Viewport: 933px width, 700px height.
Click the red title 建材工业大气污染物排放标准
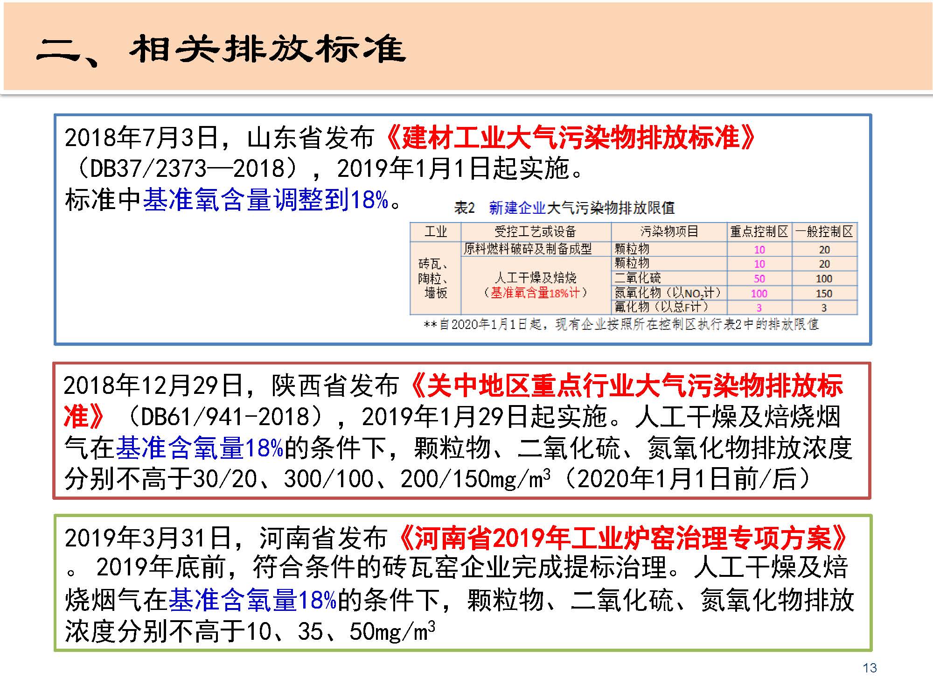point(571,138)
